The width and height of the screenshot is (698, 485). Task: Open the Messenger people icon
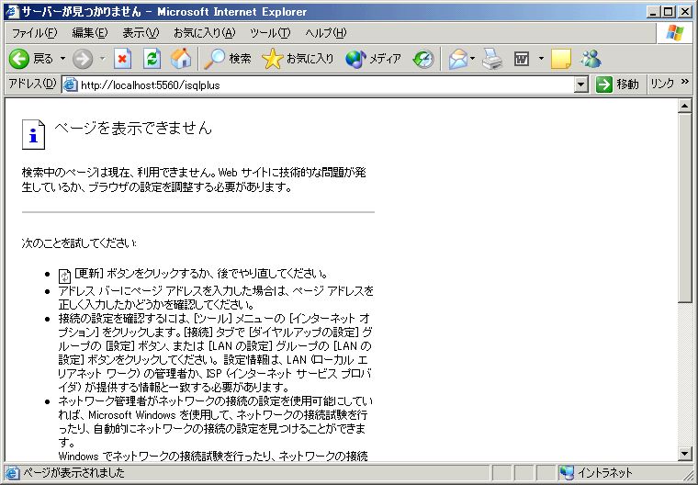pyautogui.click(x=591, y=59)
